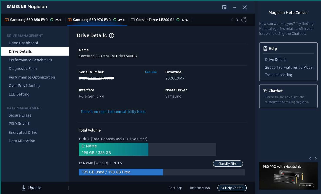Click the interface value PCIe Gen. 3 x 4
Screen dimensions: 321x194
coord(92,96)
